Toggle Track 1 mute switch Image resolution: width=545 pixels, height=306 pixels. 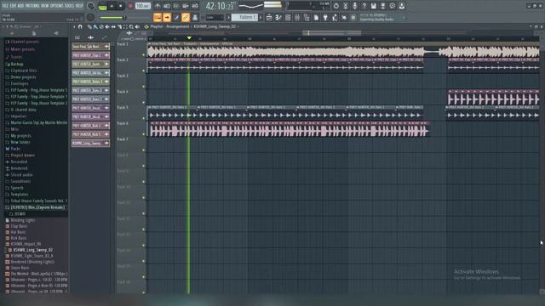[x=144, y=54]
